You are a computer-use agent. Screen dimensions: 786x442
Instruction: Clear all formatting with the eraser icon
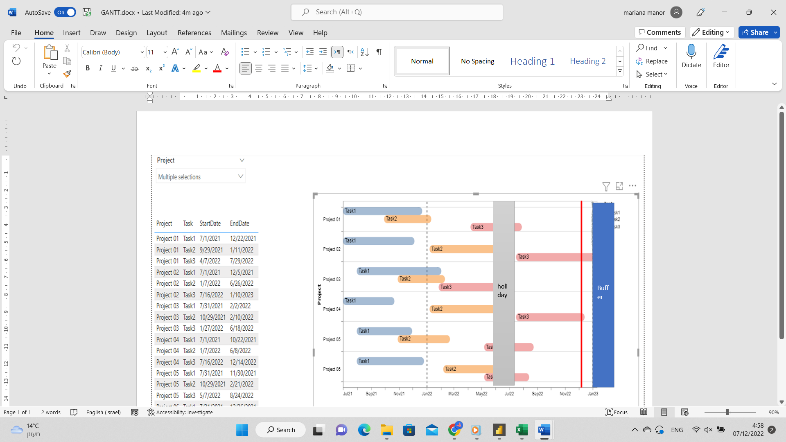(225, 52)
